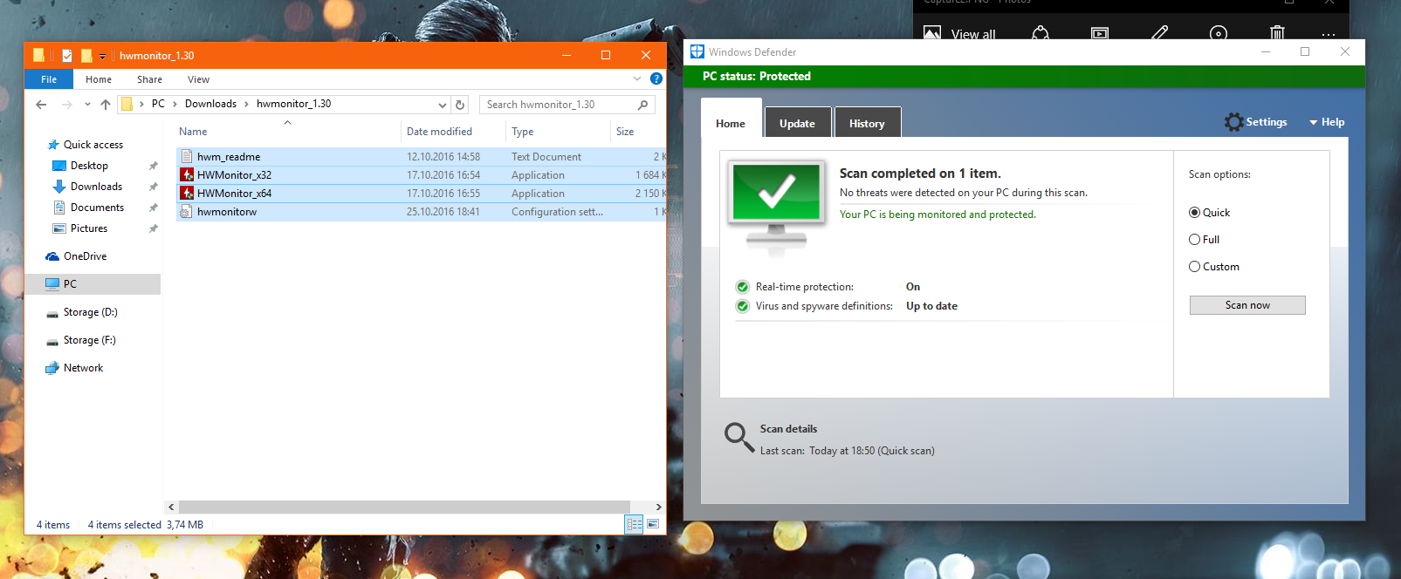Viewport: 1401px width, 579px height.
Task: Open Desktop in the navigation pane
Action: (89, 166)
